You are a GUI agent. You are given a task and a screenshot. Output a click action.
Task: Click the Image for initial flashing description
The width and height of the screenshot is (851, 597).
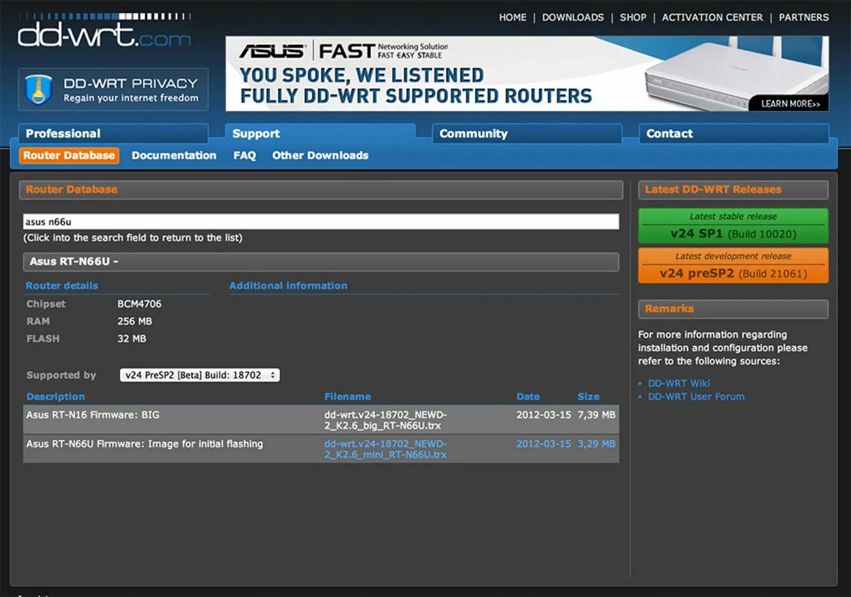point(145,444)
